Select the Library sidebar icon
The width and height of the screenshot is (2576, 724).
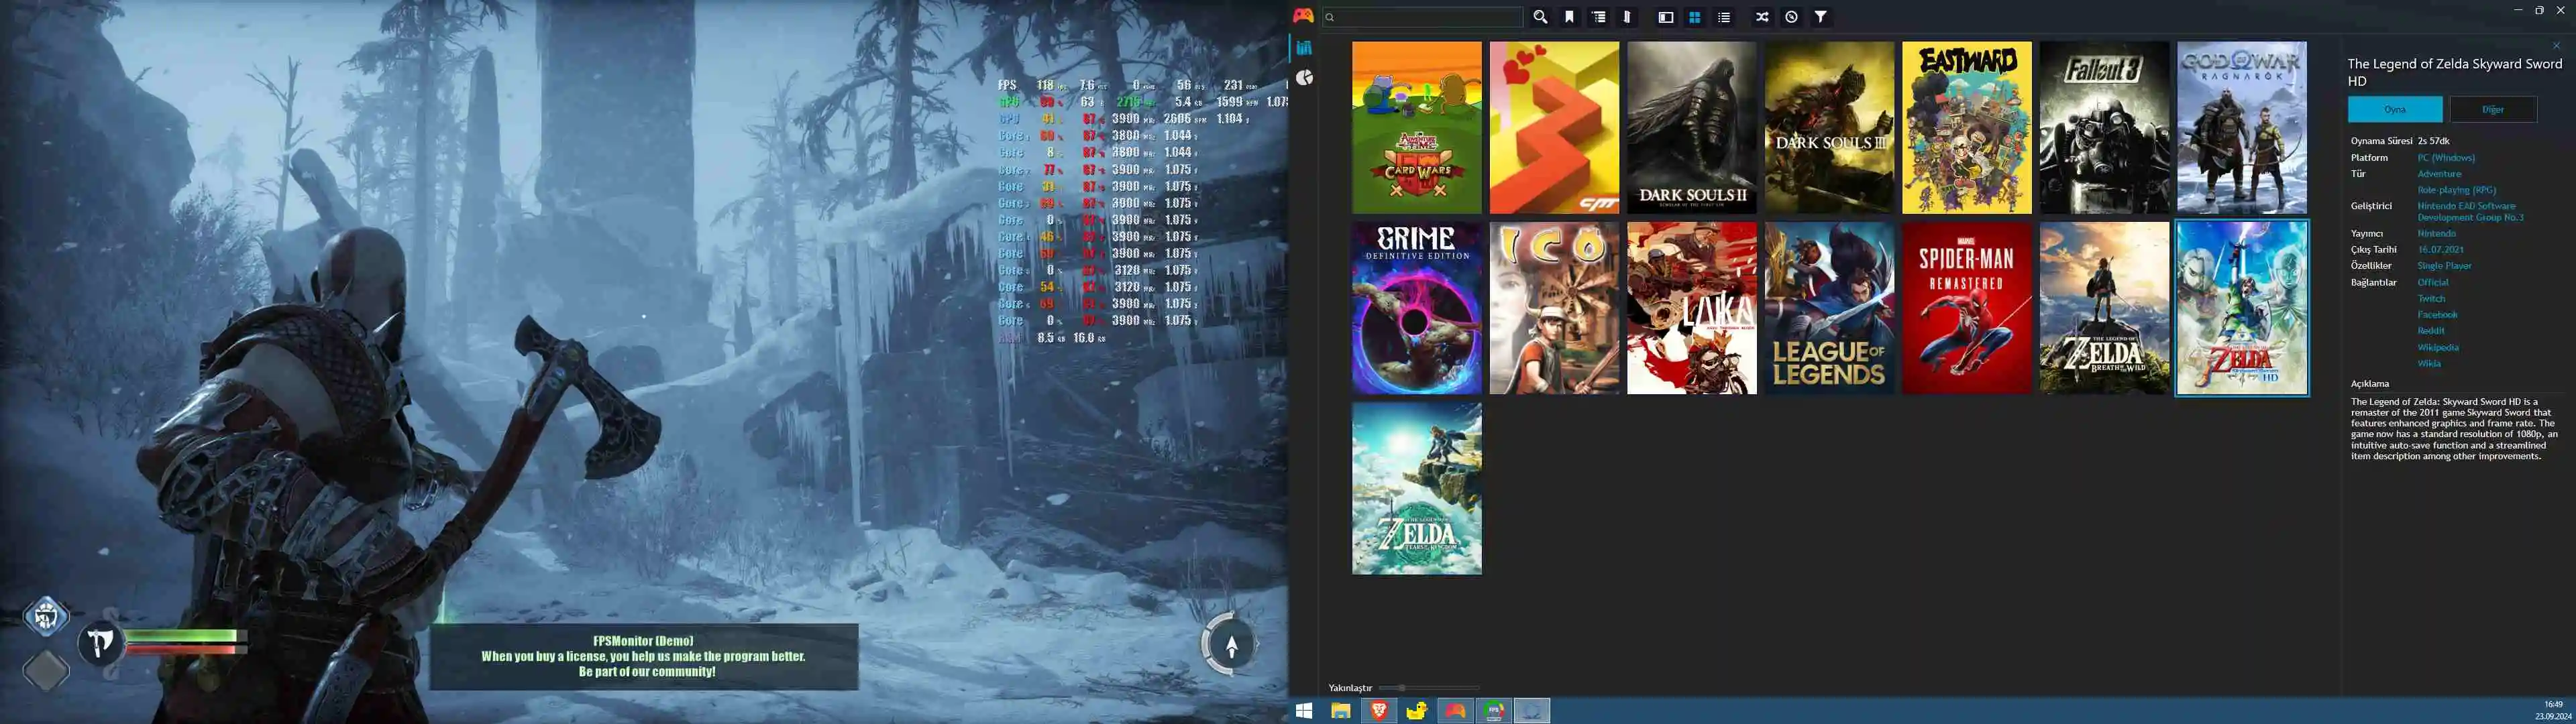(x=1304, y=47)
